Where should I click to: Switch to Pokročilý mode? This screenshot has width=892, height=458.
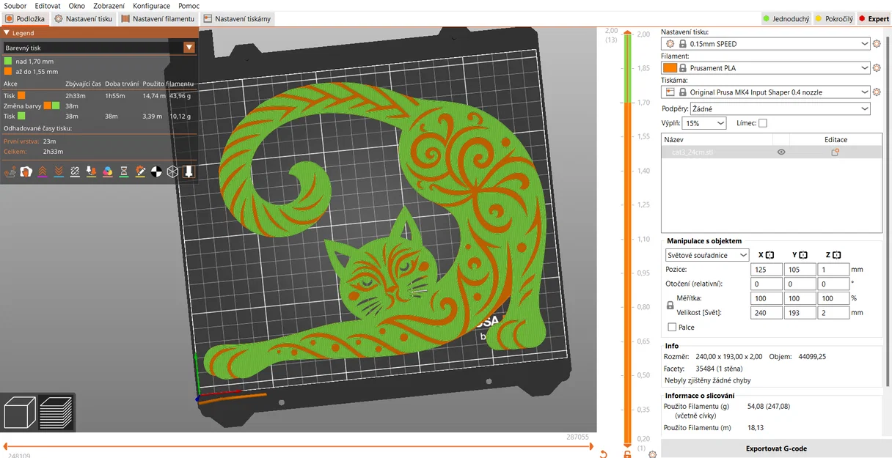tap(835, 19)
